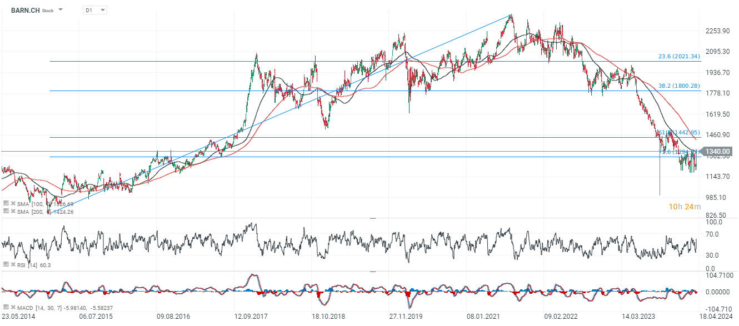Click the BARN.CH symbol name
This screenshot has width=739, height=326.
point(25,10)
